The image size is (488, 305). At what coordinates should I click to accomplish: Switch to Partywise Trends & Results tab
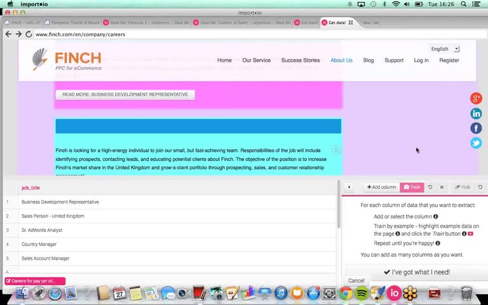click(x=72, y=22)
